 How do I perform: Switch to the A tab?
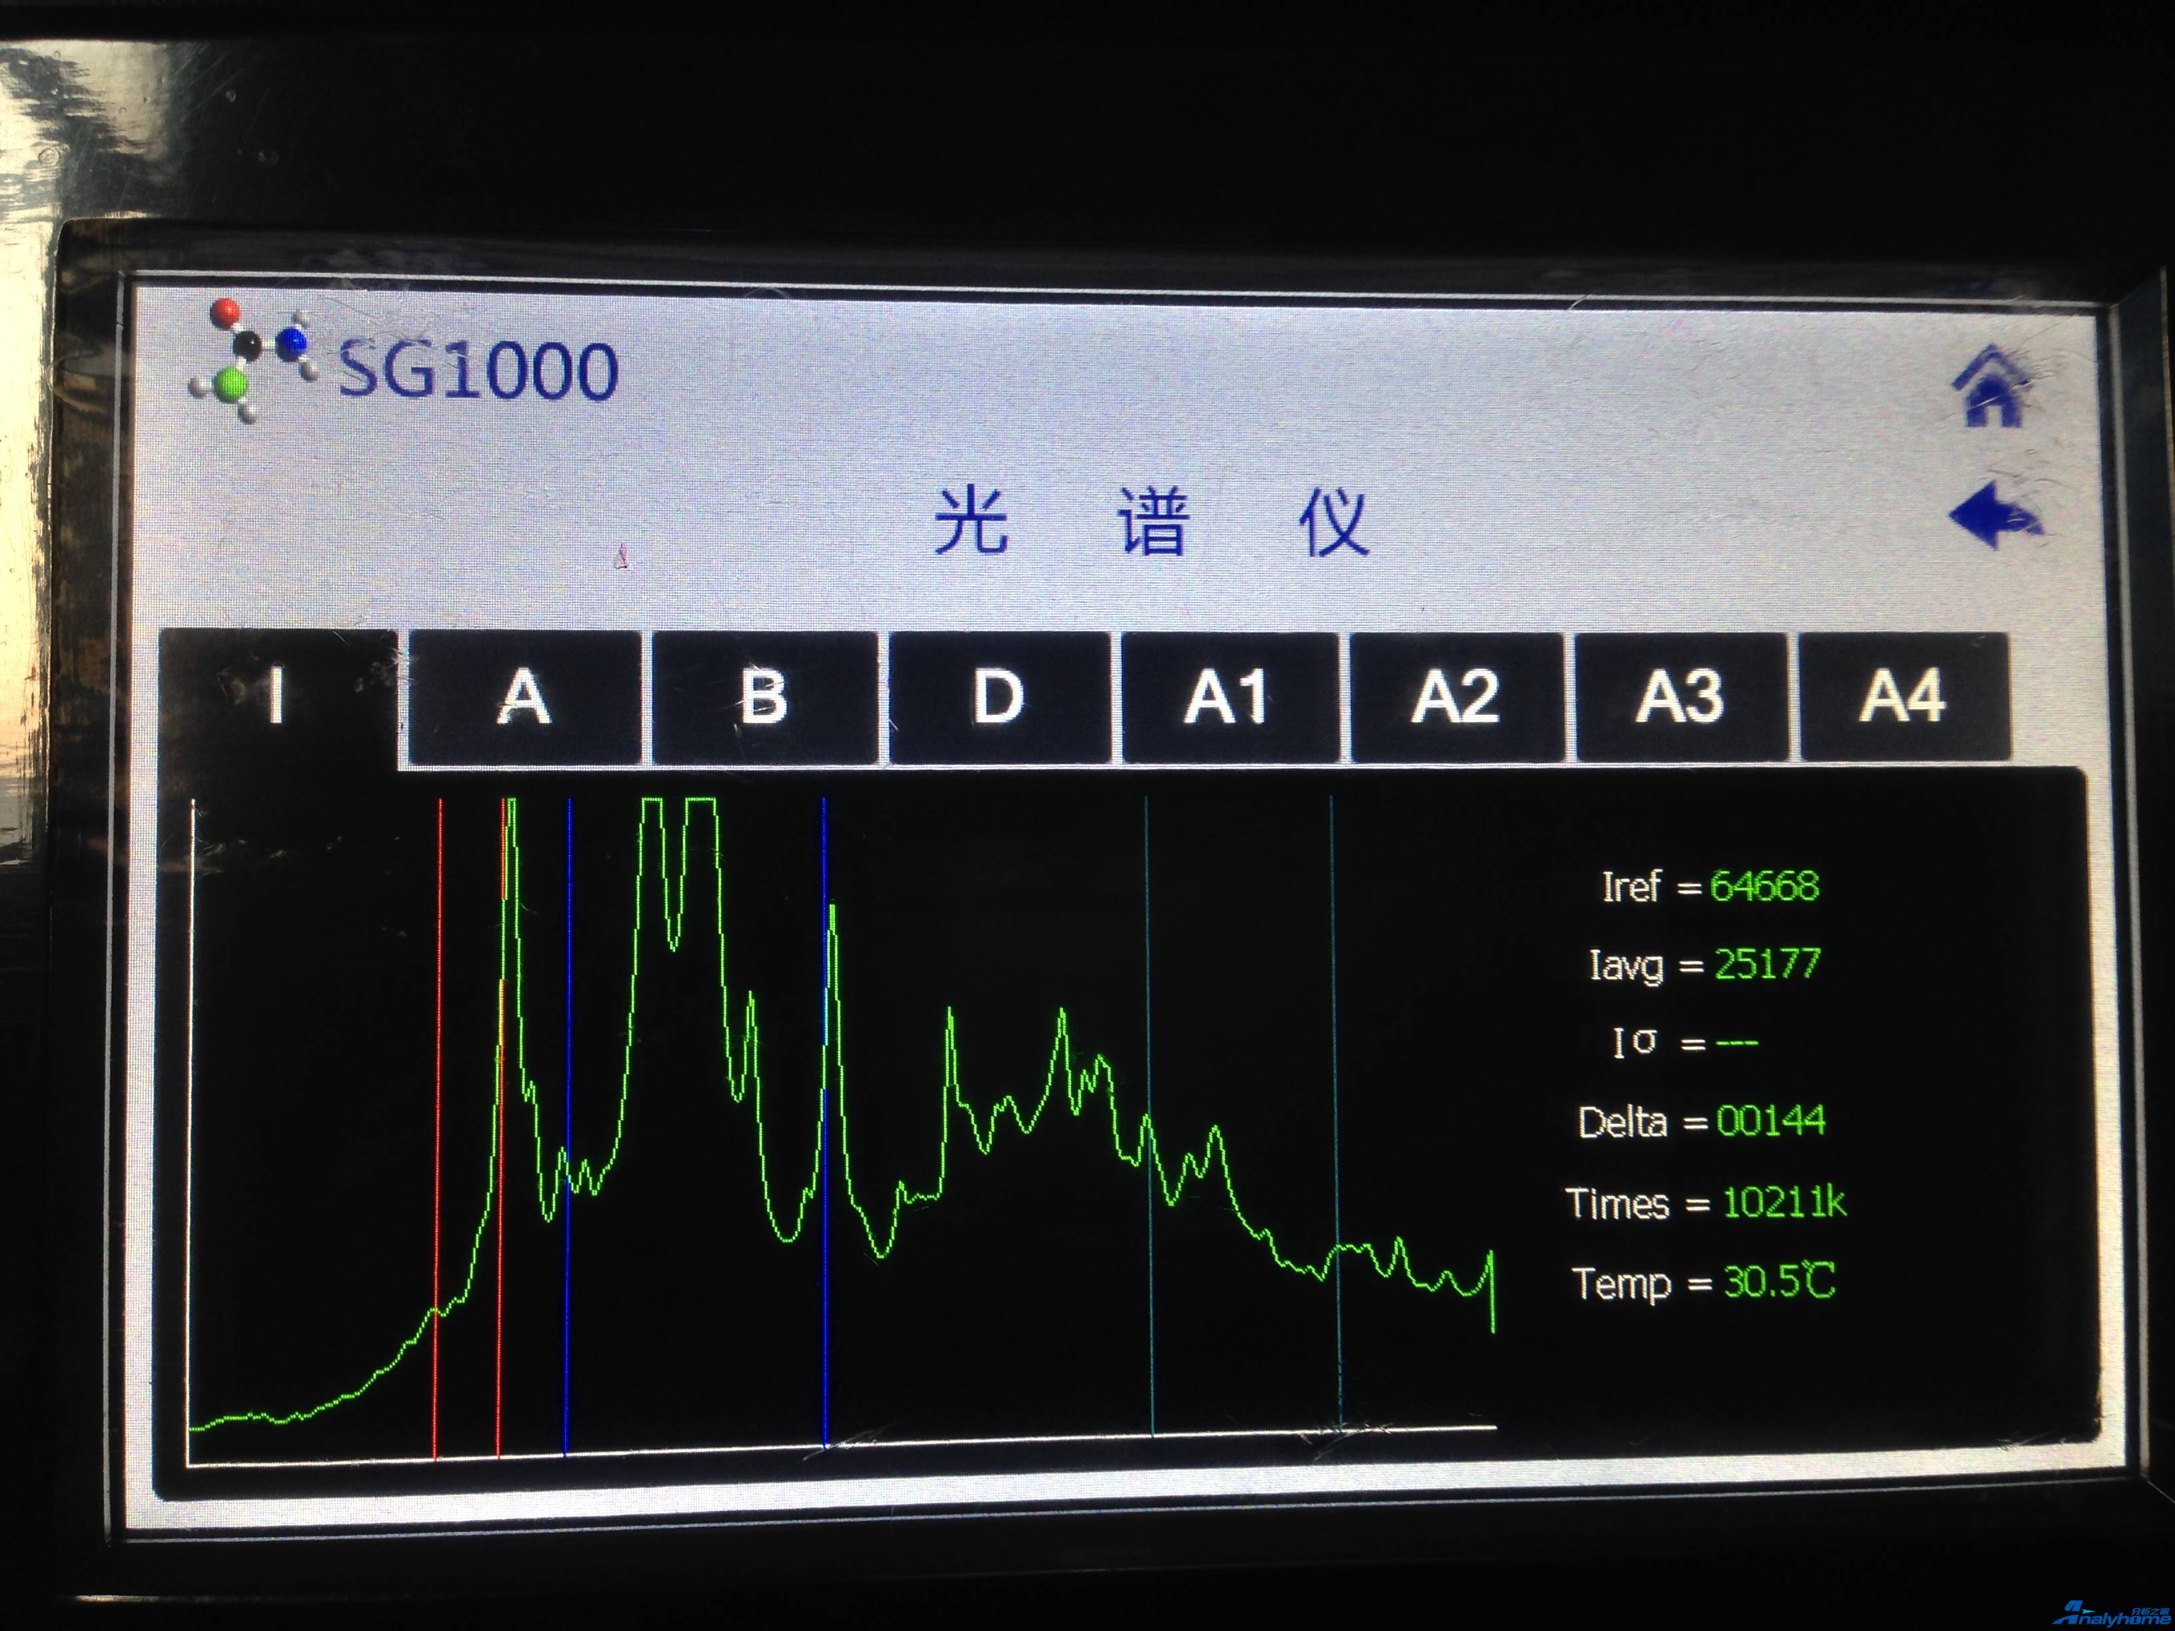coord(524,697)
